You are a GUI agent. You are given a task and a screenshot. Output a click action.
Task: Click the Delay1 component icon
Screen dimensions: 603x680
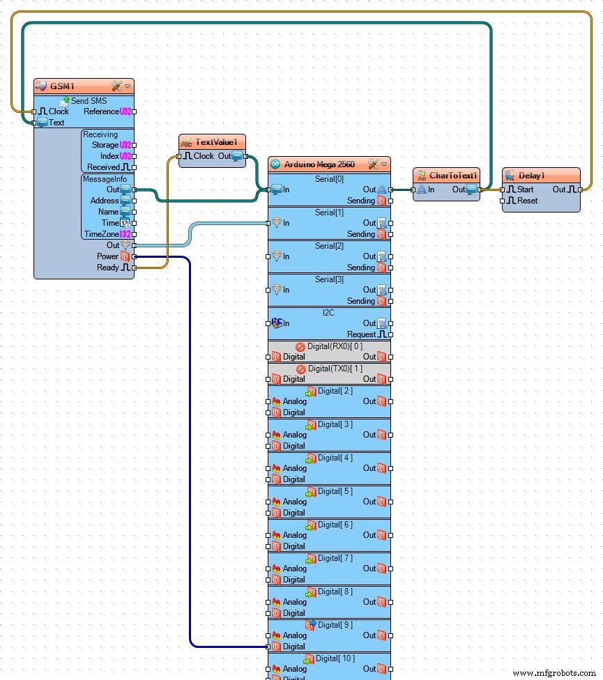pyautogui.click(x=510, y=176)
